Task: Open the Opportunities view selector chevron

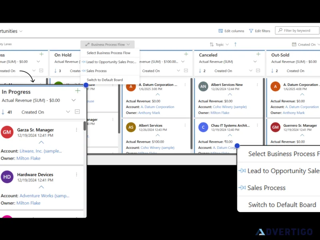Action: 21,31
